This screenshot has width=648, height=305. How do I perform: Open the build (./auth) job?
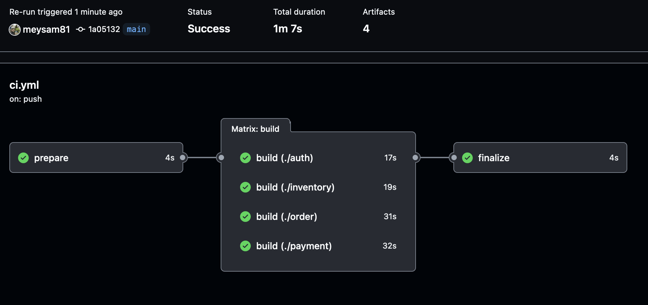285,158
